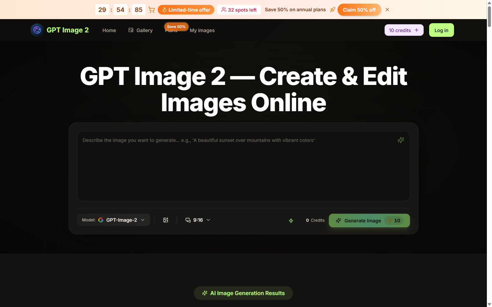Expand the 9:16 aspect ratio dropdown

pyautogui.click(x=198, y=220)
